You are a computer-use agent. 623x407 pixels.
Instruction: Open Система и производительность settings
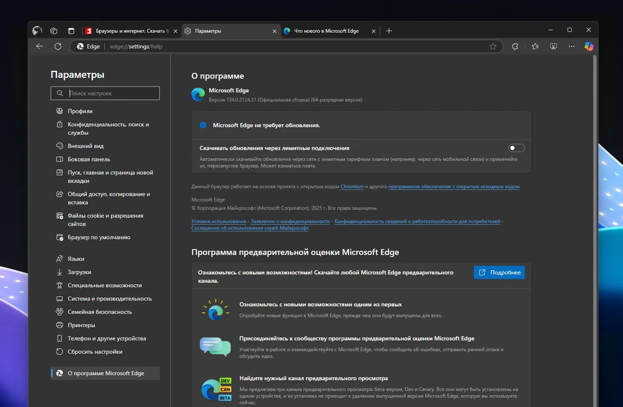tap(105, 298)
